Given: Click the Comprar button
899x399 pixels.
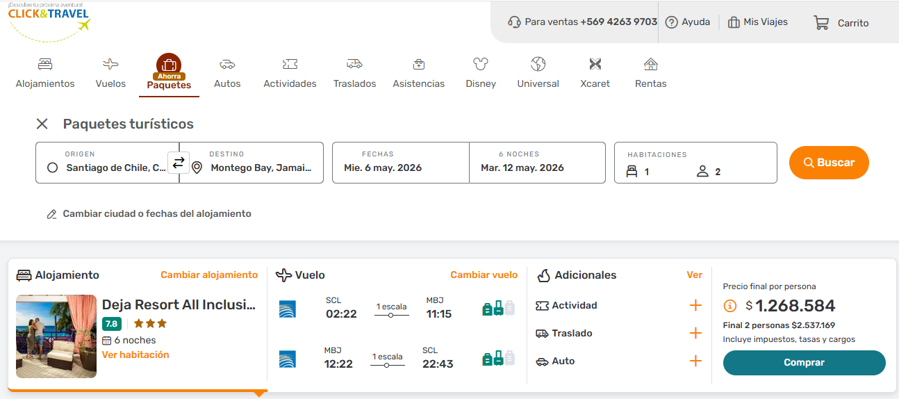Looking at the screenshot, I should (x=804, y=363).
